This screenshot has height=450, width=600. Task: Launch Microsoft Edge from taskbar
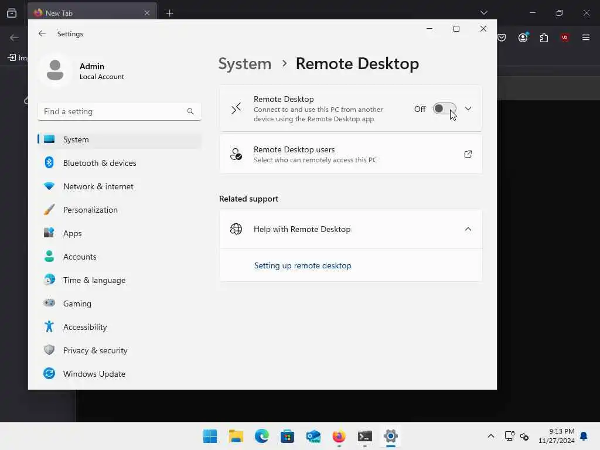coord(262,436)
